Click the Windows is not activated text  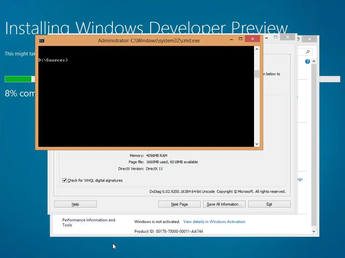pyautogui.click(x=157, y=222)
